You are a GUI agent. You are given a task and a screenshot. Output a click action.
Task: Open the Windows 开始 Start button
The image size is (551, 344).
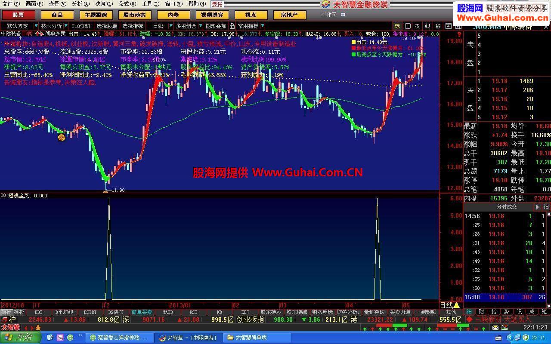tap(20, 338)
